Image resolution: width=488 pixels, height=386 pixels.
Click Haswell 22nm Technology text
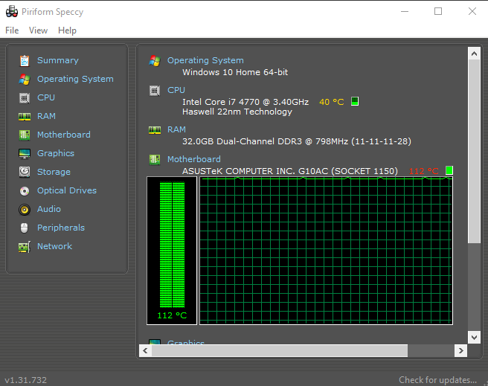[237, 112]
